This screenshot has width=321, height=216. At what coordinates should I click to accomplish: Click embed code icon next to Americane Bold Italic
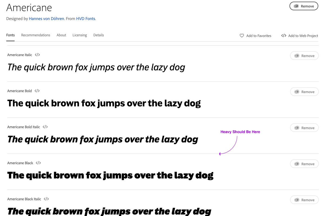point(45,127)
